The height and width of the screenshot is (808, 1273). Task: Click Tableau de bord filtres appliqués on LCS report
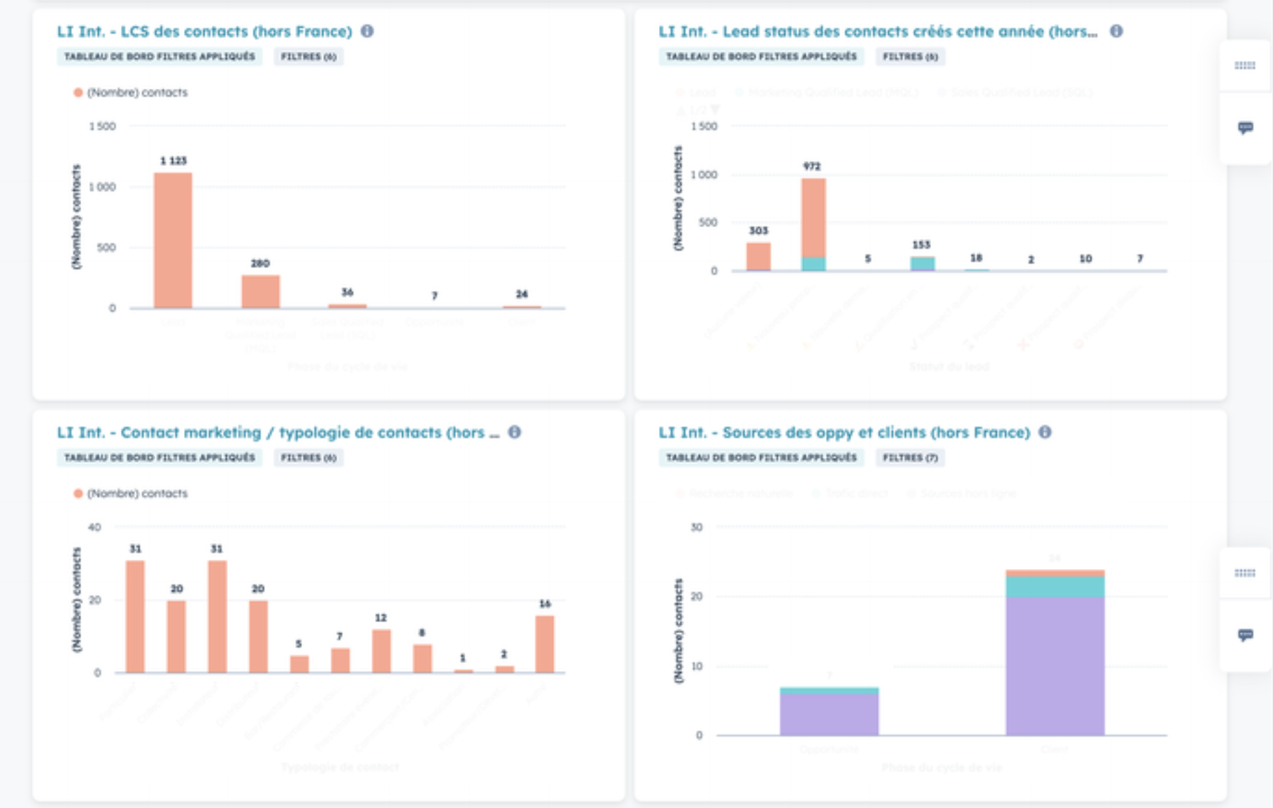point(159,57)
